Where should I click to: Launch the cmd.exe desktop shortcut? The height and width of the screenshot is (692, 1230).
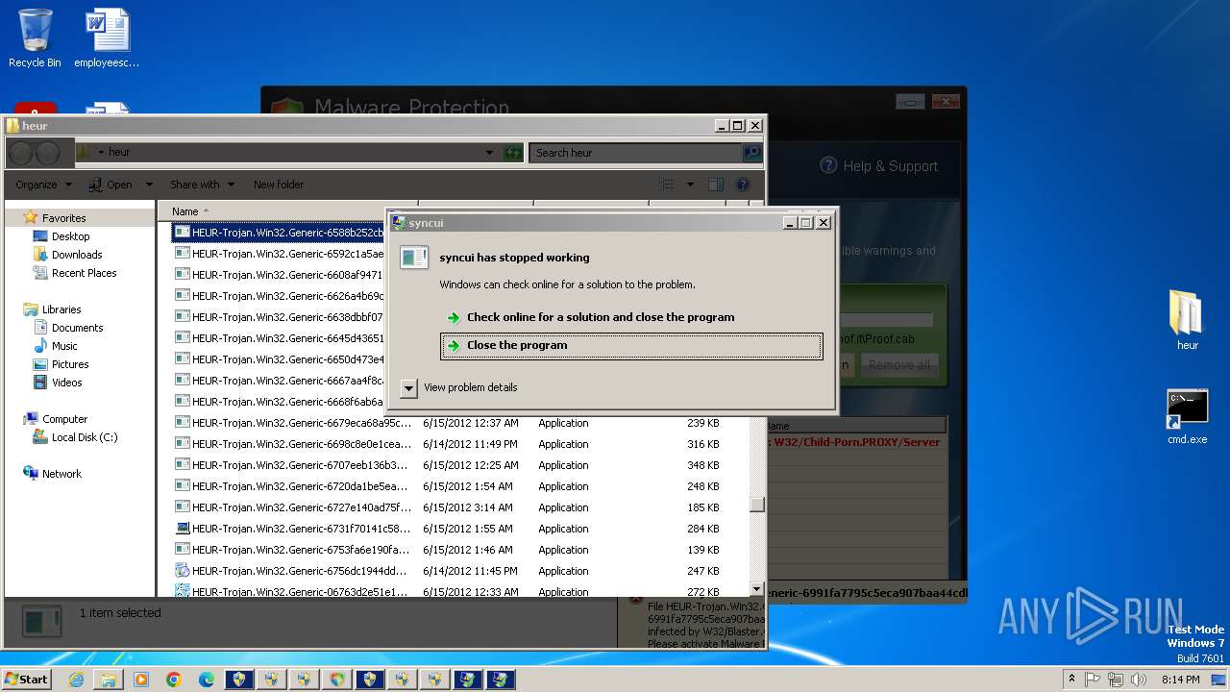(x=1187, y=416)
